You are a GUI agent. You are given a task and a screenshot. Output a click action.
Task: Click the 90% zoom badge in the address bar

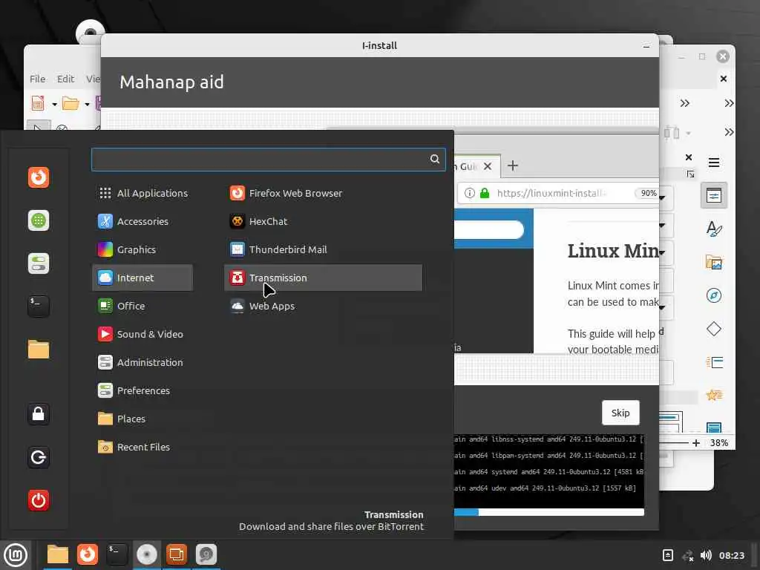point(649,194)
